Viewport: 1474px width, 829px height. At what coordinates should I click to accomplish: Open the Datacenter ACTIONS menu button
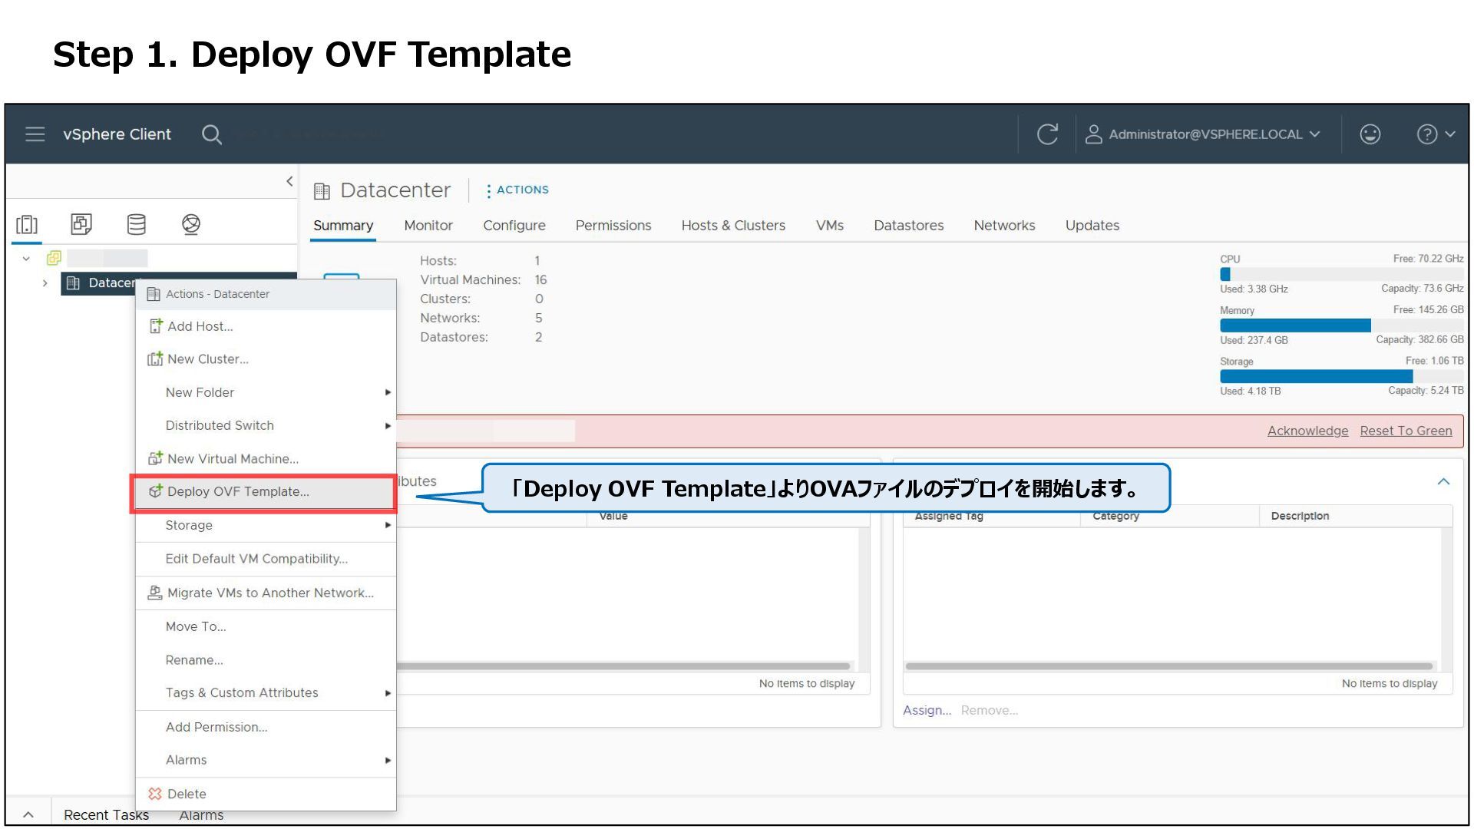[x=517, y=190]
